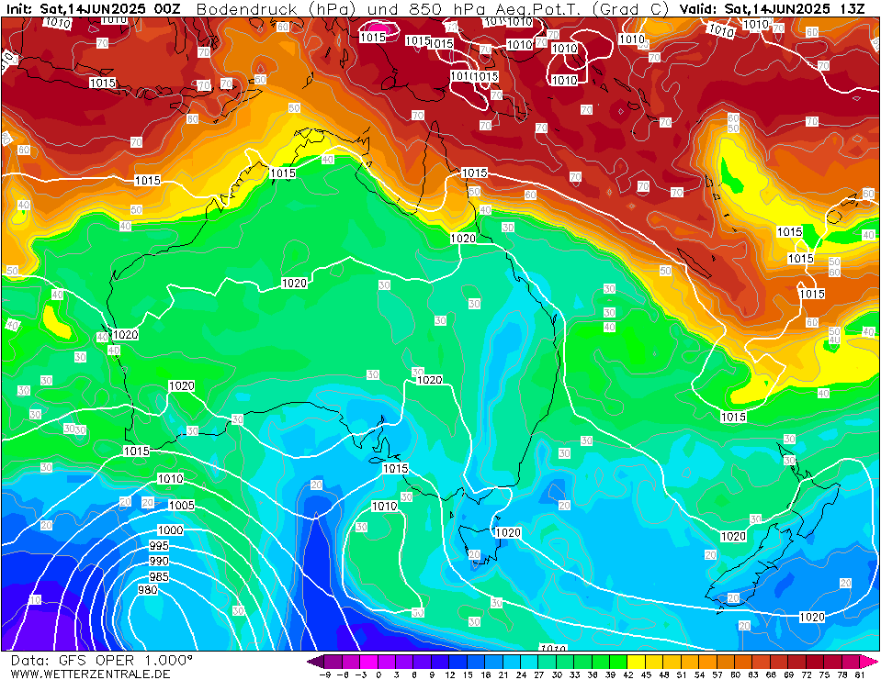Image resolution: width=881 pixels, height=680 pixels.
Task: Pick the orange swatch between 54 and 57
Action: (x=708, y=662)
